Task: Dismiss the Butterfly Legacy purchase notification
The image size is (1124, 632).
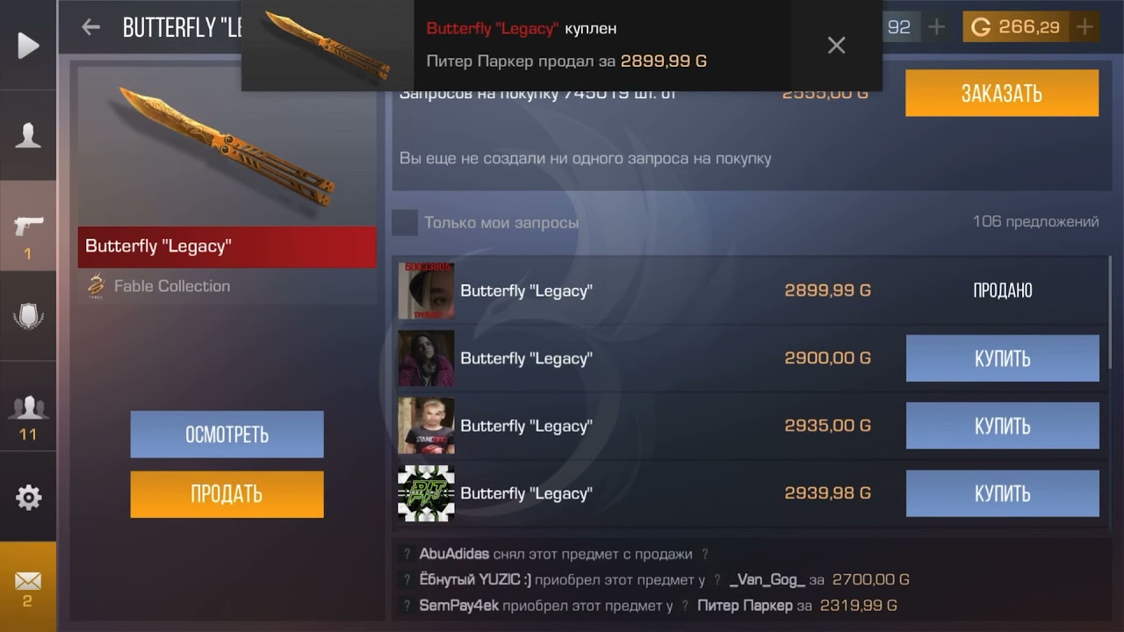Action: point(836,45)
